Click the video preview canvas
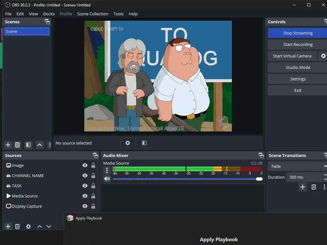 coord(158,76)
